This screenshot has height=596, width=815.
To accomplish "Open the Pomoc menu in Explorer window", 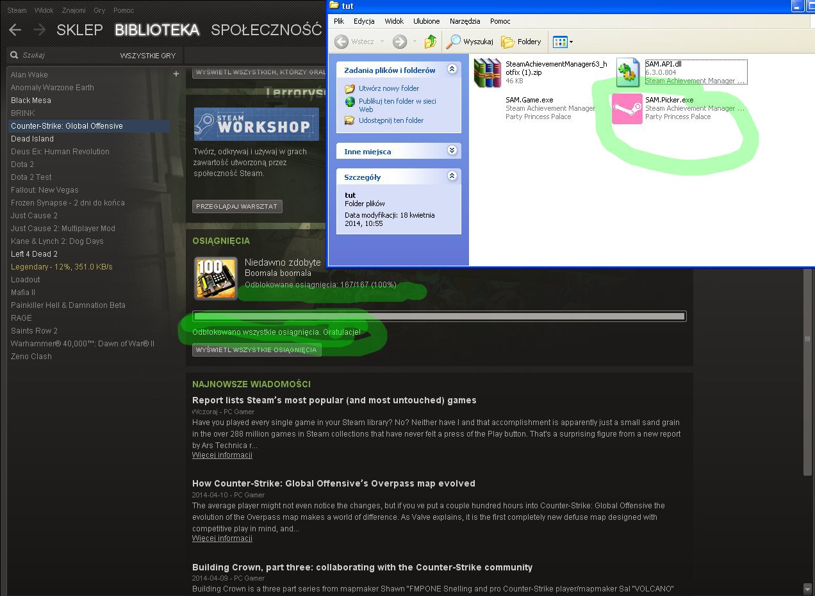I will point(500,21).
